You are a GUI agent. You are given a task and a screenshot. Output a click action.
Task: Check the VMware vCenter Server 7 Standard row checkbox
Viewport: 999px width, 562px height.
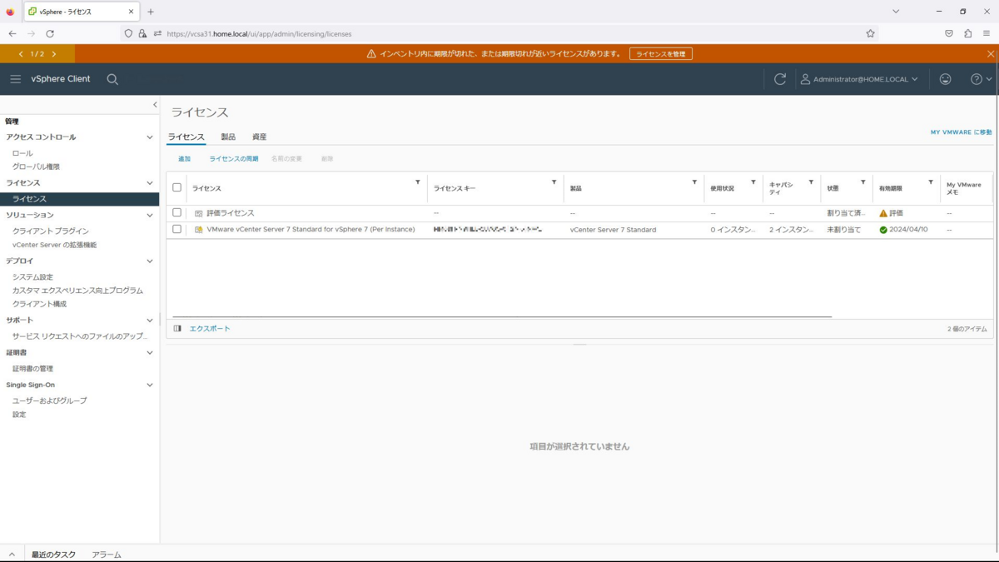coord(176,229)
